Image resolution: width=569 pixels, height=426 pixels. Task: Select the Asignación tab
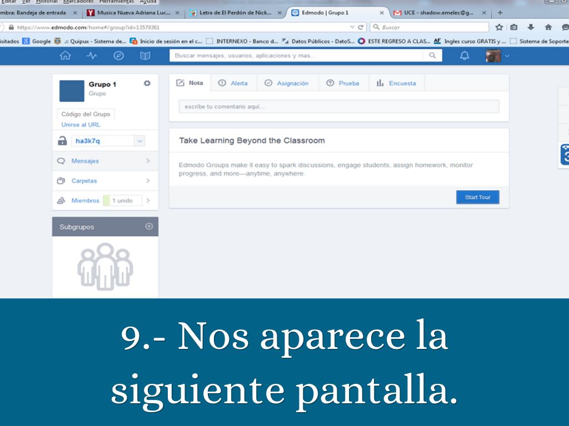pos(286,83)
